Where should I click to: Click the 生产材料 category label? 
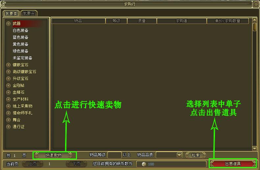tap(20, 99)
